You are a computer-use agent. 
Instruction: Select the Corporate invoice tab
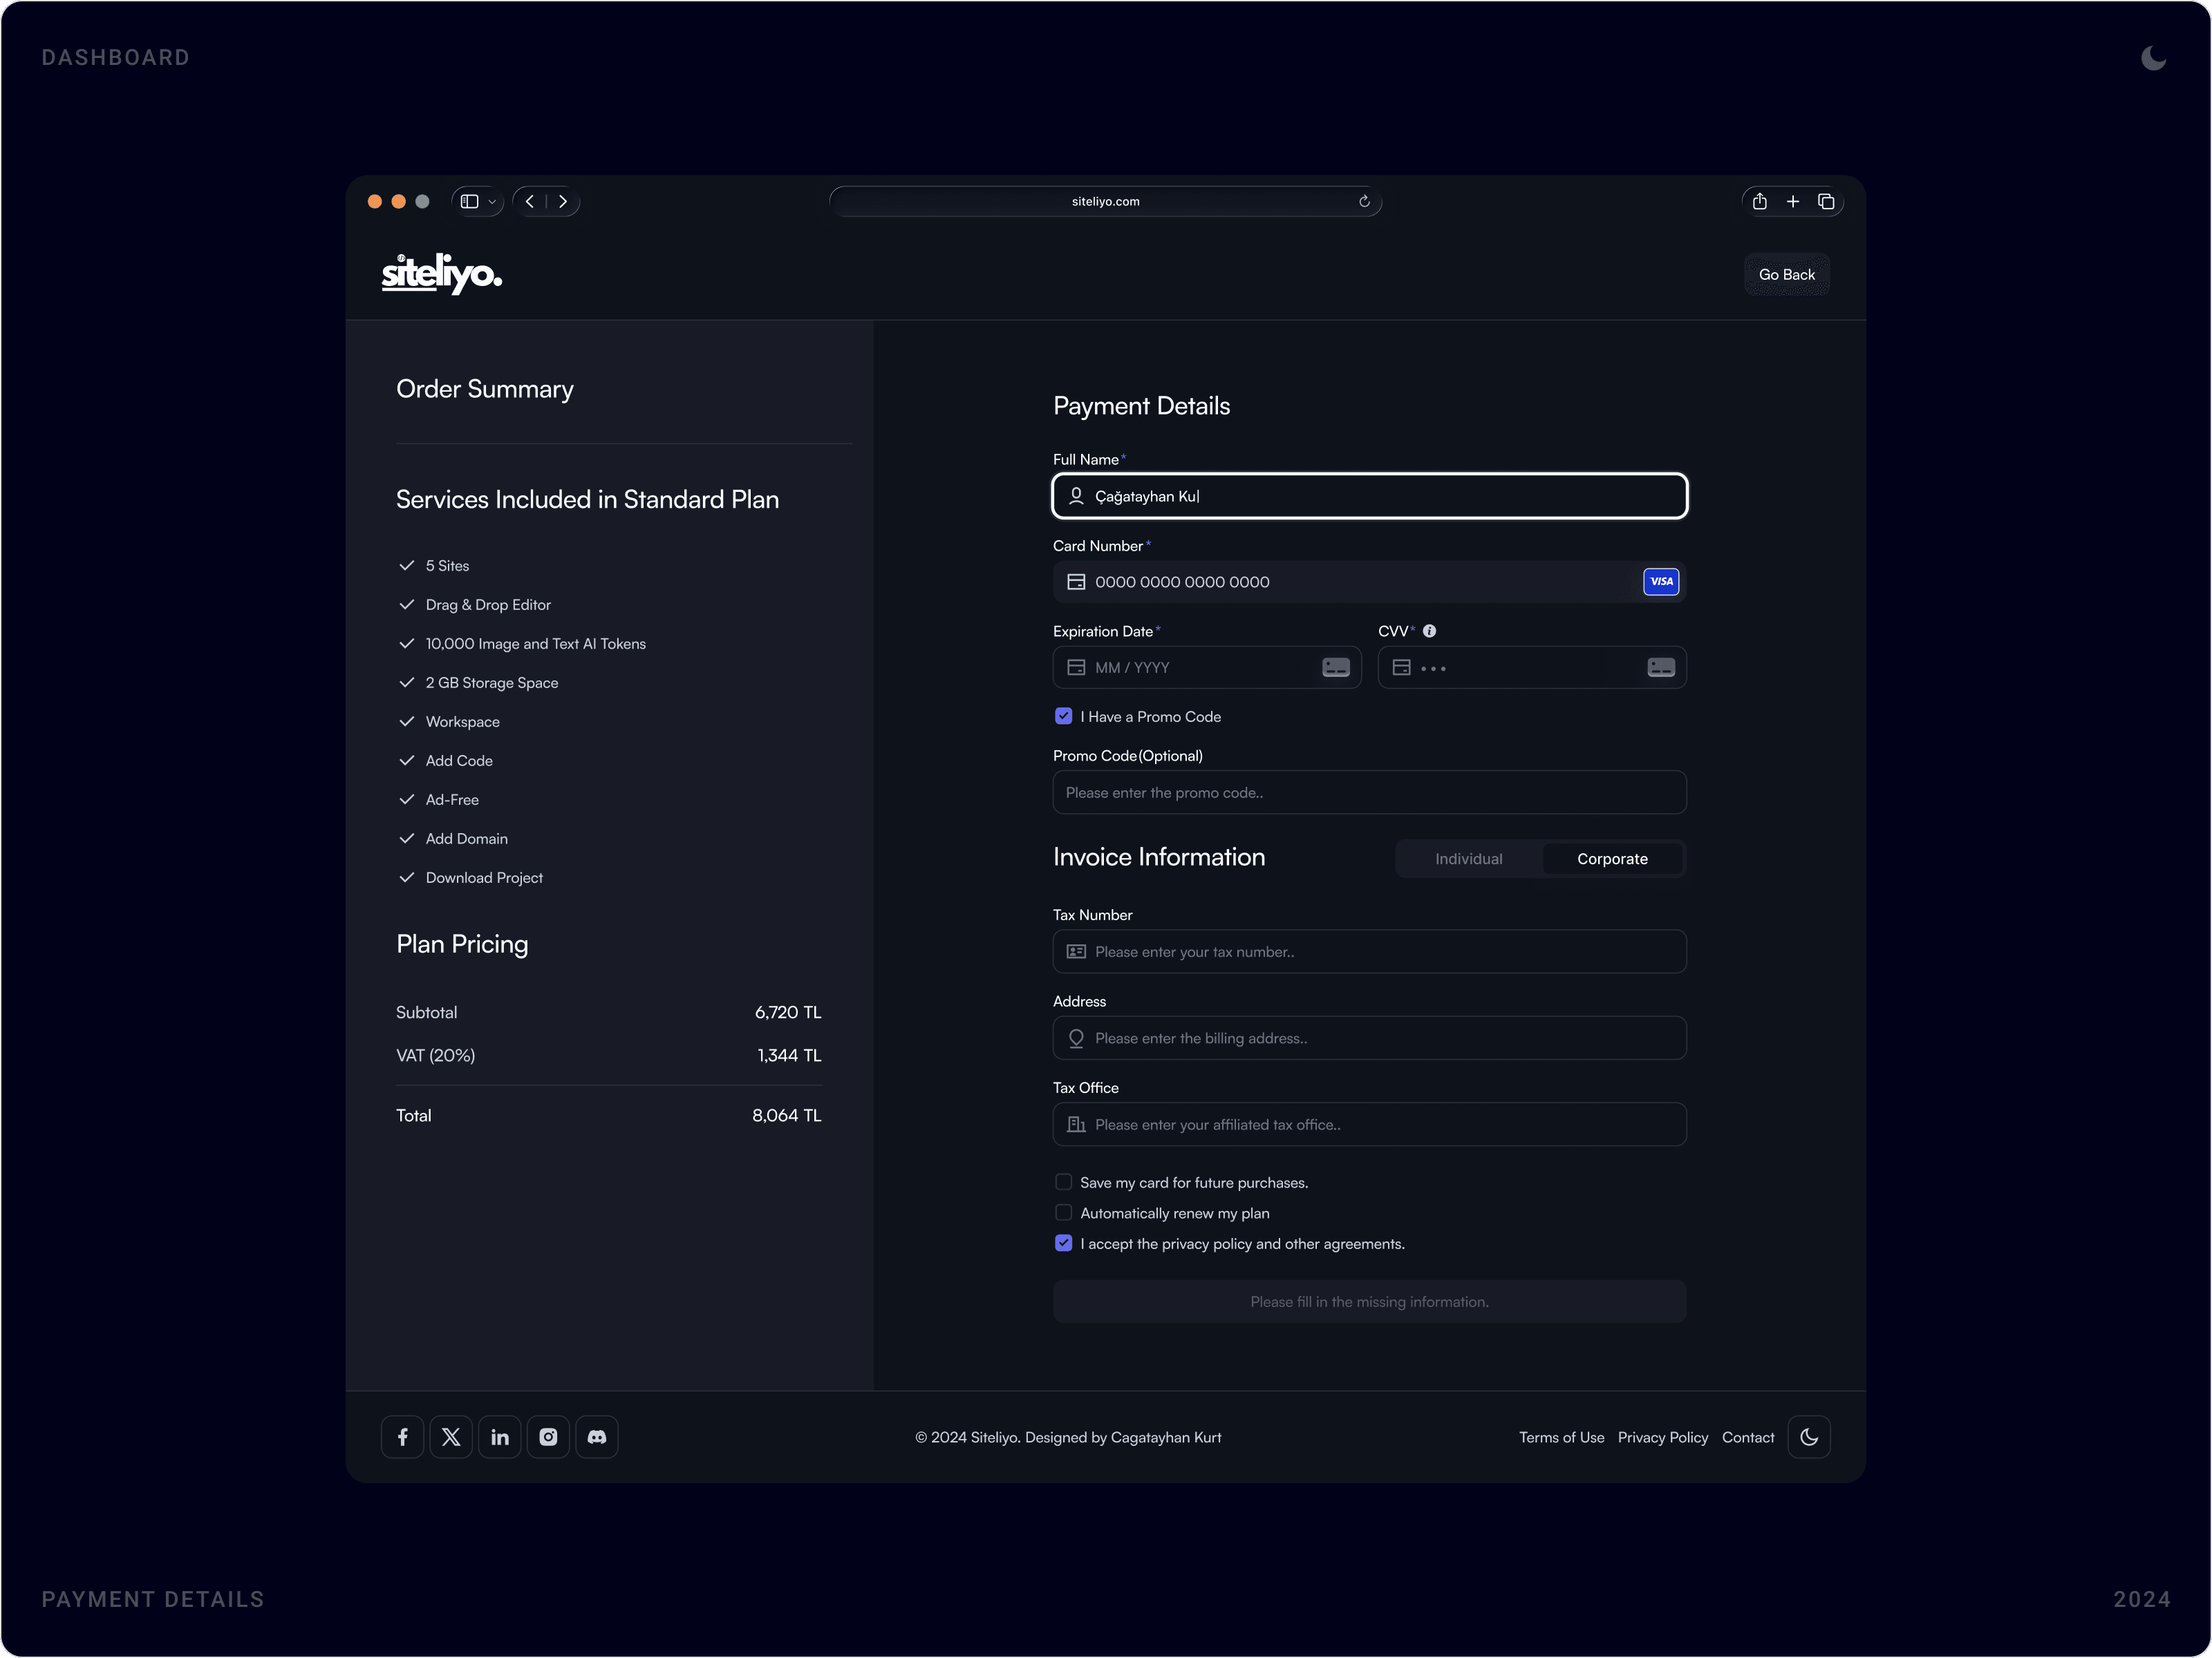pos(1611,857)
